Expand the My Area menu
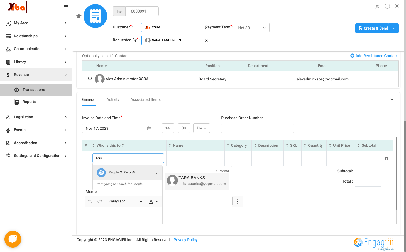 click(x=36, y=23)
